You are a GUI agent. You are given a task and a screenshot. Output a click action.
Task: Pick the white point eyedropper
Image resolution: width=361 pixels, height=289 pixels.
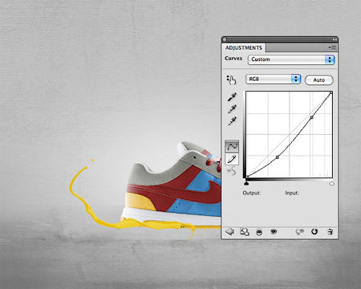[x=232, y=121]
